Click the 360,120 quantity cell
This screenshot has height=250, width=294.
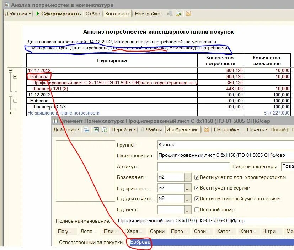[221, 83]
